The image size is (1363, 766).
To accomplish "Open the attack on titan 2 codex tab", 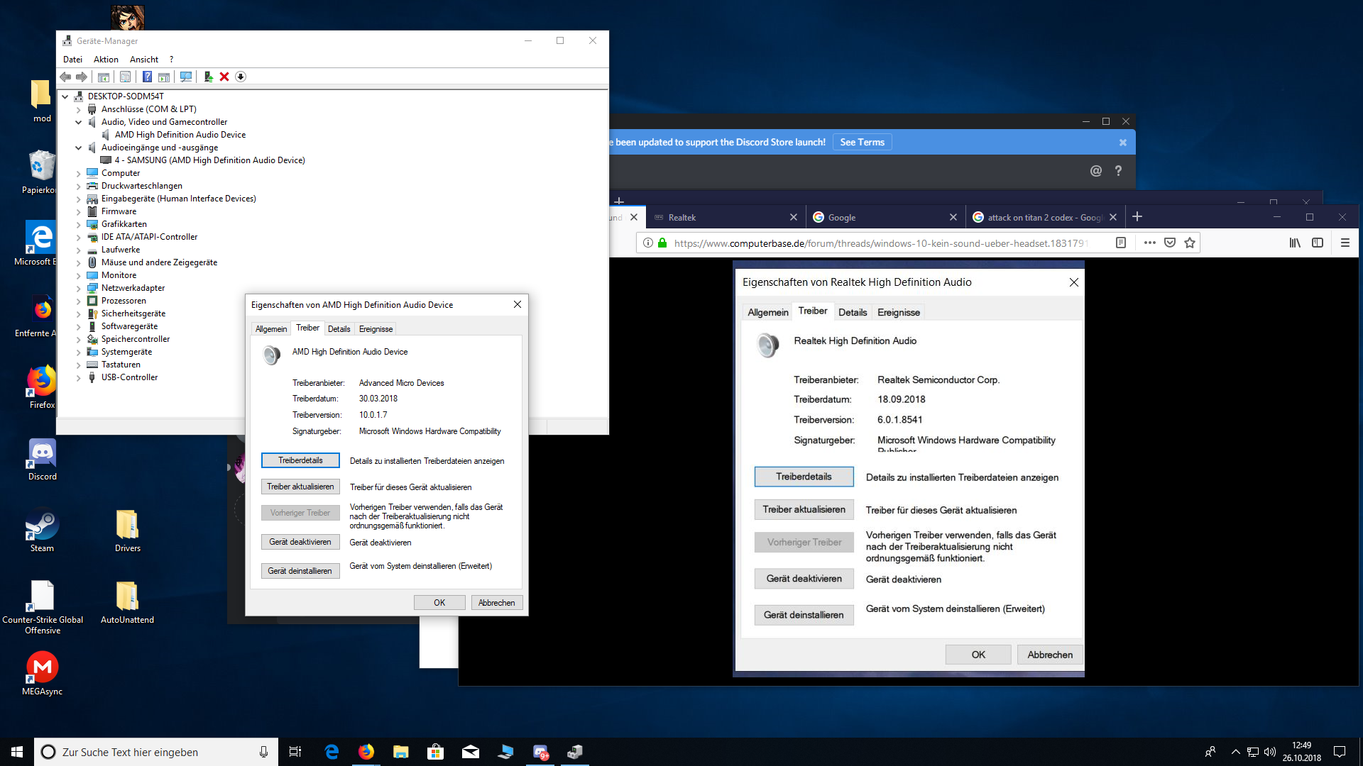I will pos(1045,218).
